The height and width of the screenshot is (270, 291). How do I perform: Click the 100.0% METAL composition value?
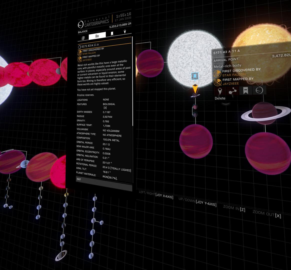pos(111,140)
